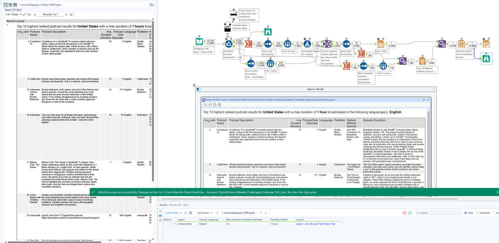
Task: Click the report pane vertical scrollbar
Action: coord(153,102)
